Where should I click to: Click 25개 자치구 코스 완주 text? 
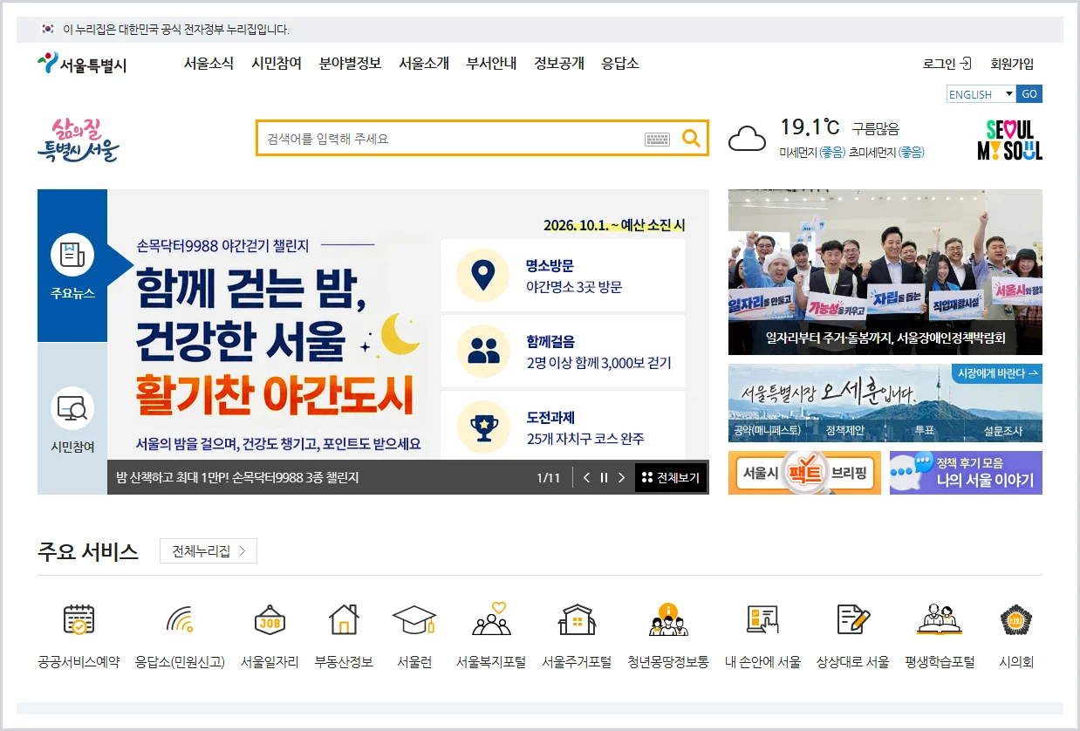pyautogui.click(x=585, y=439)
